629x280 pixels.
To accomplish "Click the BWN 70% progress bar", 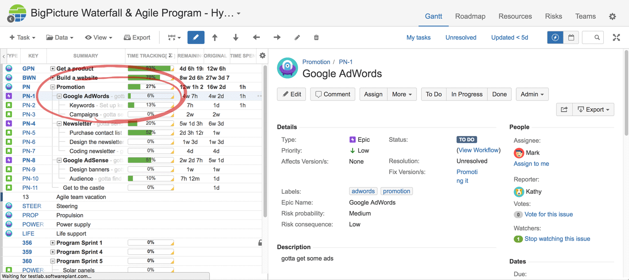I will coord(151,78).
